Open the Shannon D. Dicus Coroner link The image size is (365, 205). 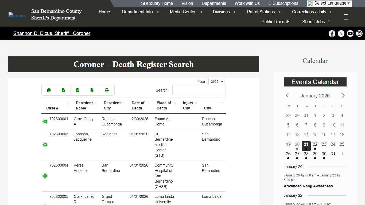click(x=52, y=33)
